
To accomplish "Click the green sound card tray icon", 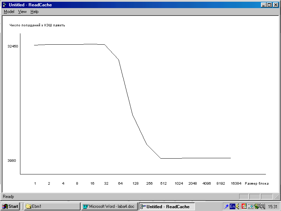I will pos(256,206).
